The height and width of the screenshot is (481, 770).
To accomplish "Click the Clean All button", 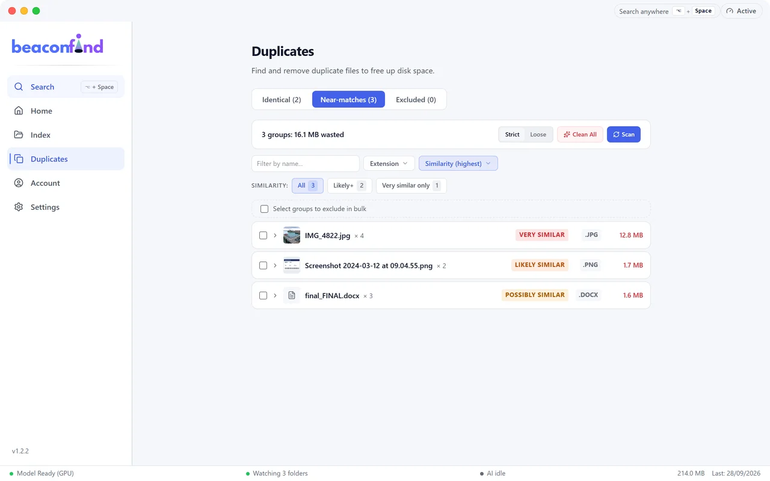I will [580, 135].
